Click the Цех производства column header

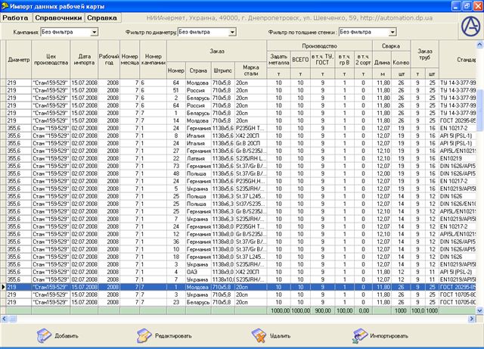pos(51,60)
